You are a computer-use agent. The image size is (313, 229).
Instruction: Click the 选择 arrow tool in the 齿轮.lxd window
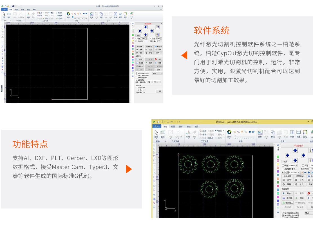pos(156,133)
